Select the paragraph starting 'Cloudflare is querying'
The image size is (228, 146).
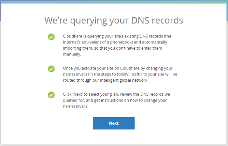[117, 45]
